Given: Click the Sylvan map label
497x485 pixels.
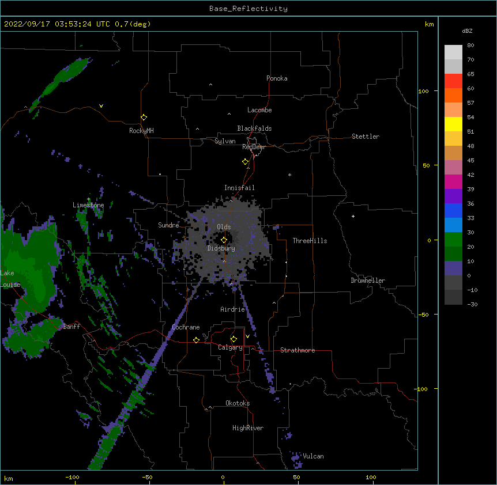Looking at the screenshot, I should [x=225, y=142].
